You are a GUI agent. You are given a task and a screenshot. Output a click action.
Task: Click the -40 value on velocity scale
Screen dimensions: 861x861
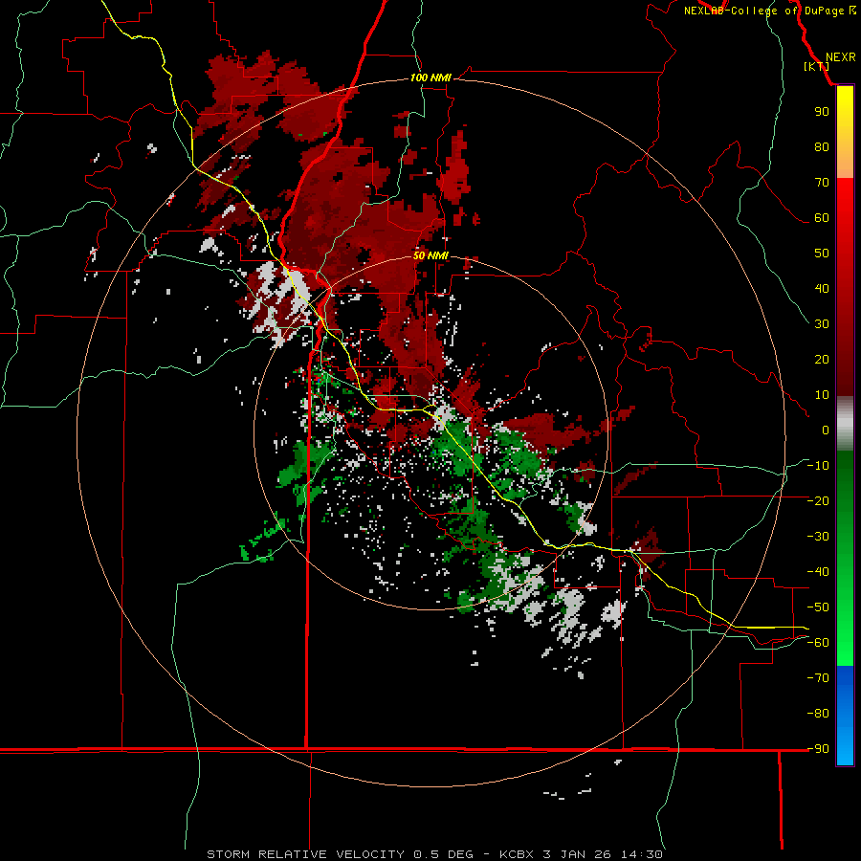pyautogui.click(x=818, y=572)
